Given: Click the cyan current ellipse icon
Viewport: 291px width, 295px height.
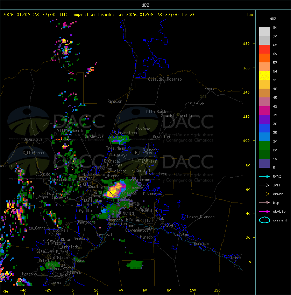Looking at the screenshot, I should [264, 220].
